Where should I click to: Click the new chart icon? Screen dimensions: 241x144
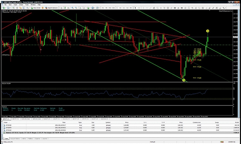[x=3, y=8]
